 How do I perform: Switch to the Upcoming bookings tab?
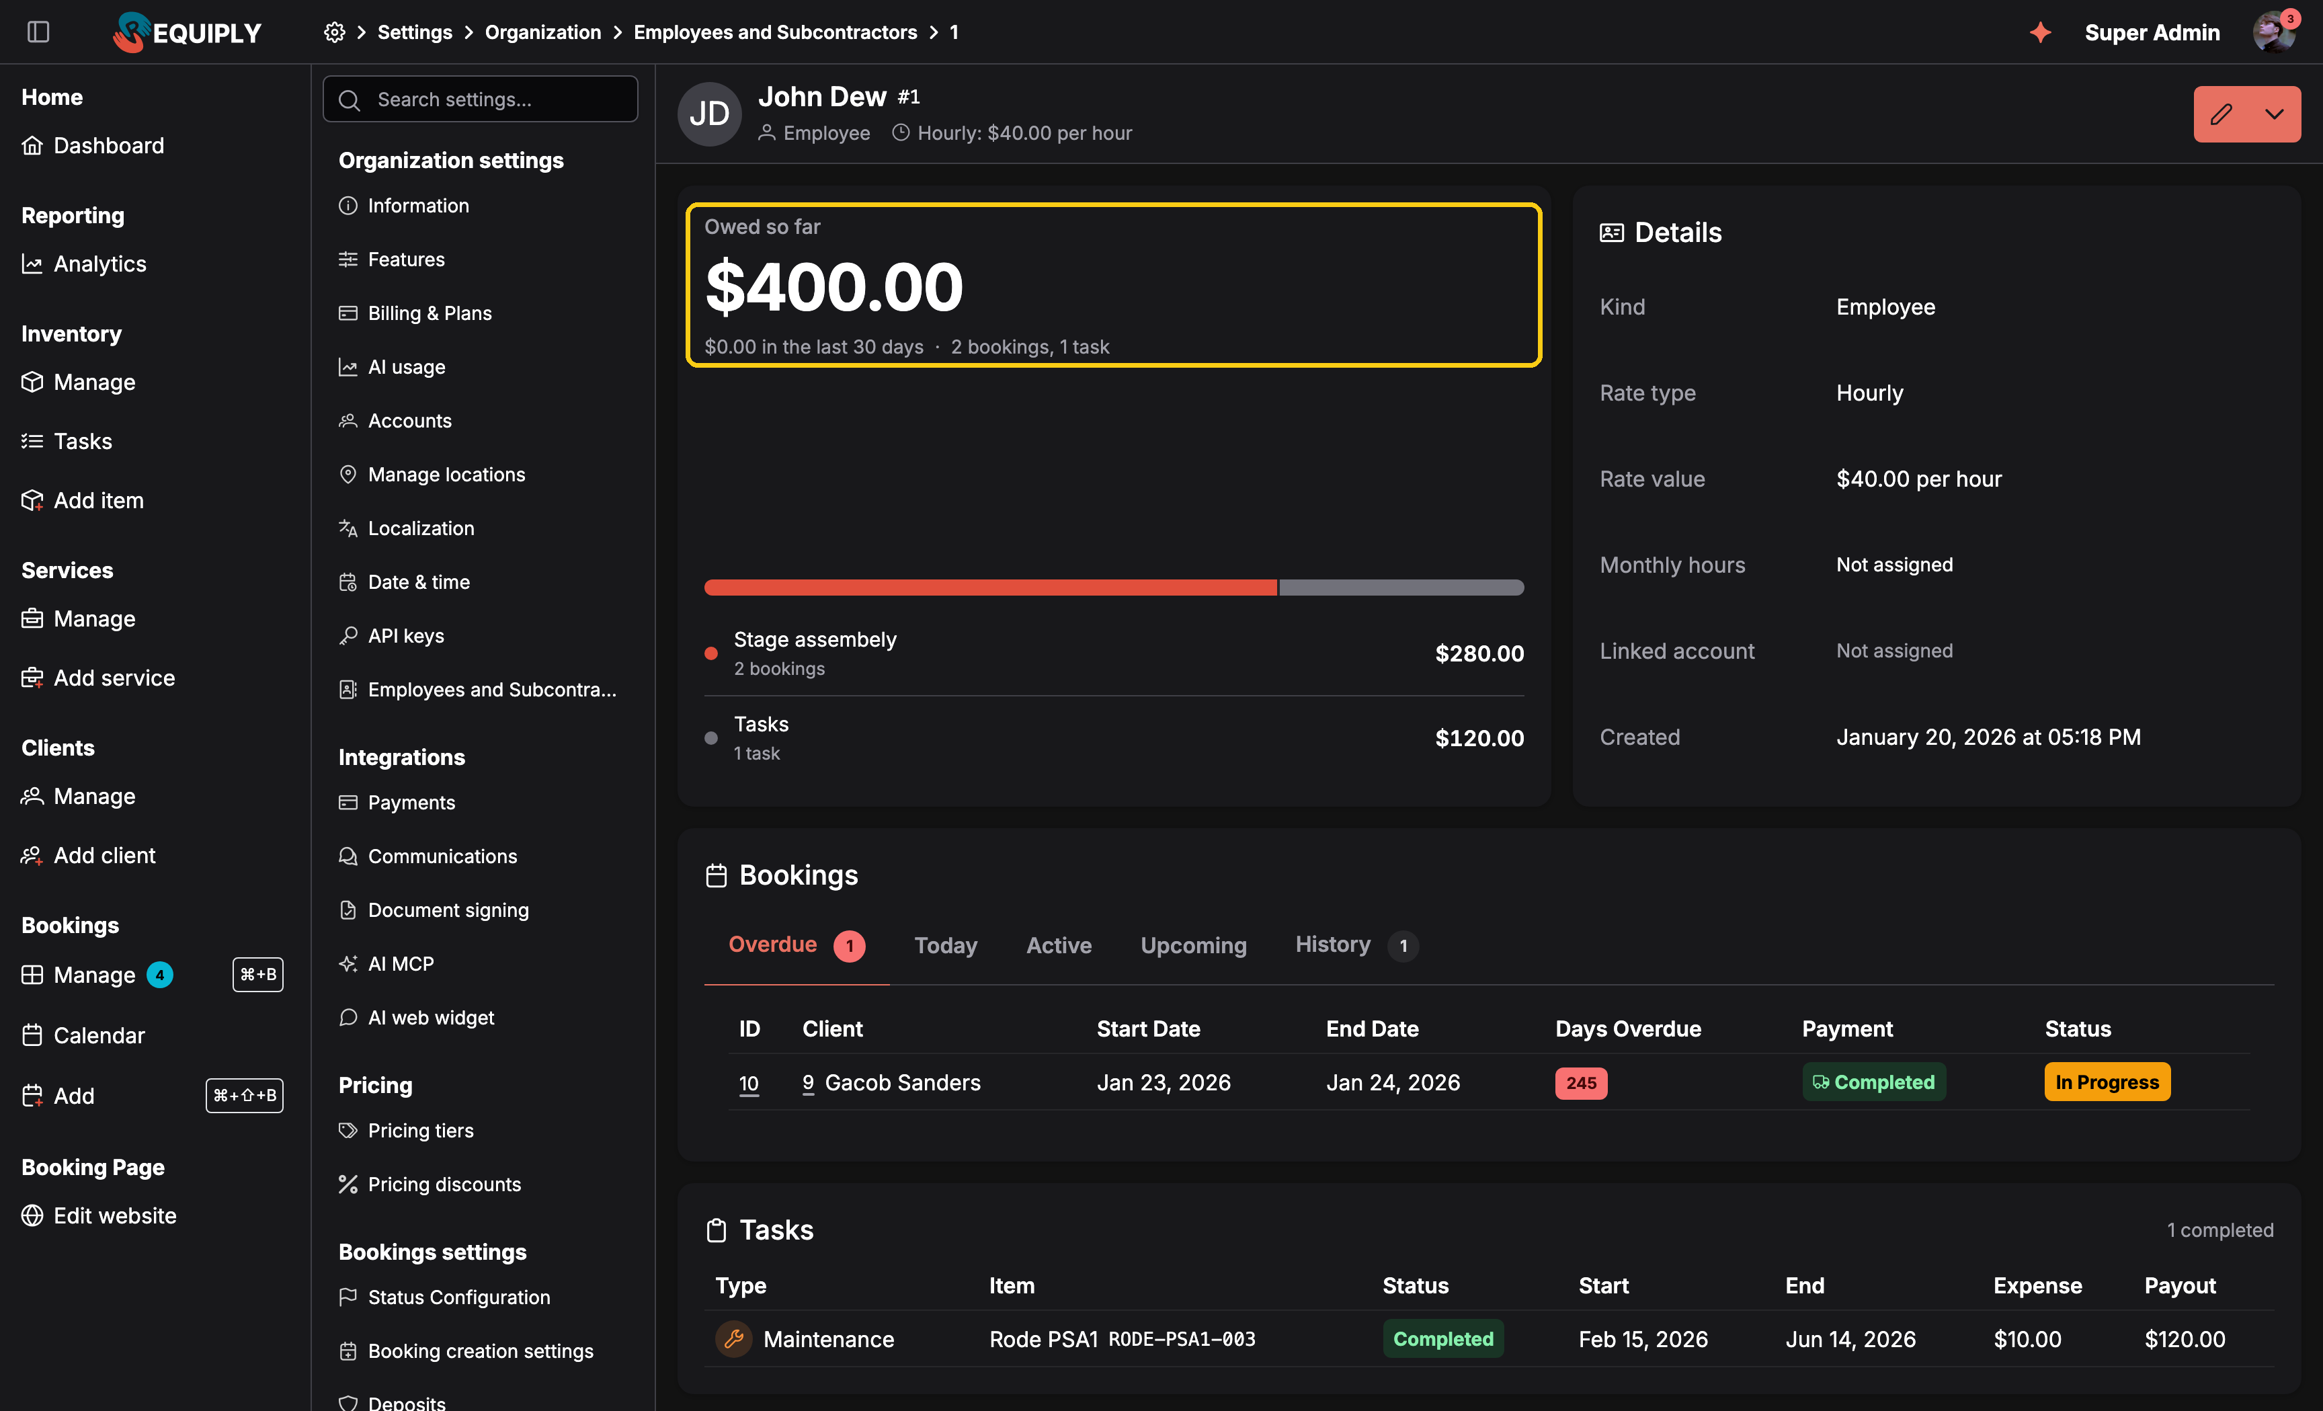click(1192, 944)
